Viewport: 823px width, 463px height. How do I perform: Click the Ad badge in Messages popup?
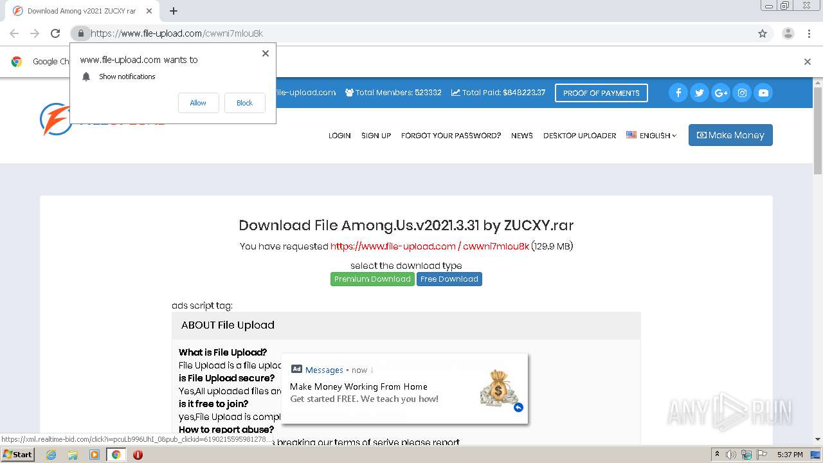[x=296, y=369]
